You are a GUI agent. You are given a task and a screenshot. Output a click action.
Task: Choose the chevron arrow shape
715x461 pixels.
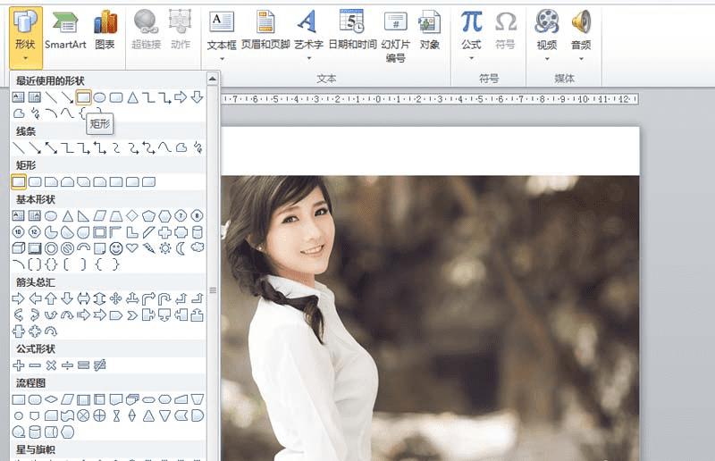(x=132, y=315)
